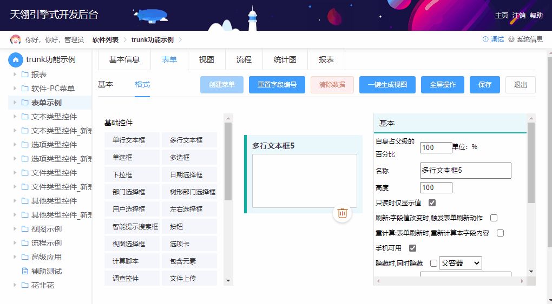
Task: Open the 父容器 dropdown
Action: (x=460, y=263)
